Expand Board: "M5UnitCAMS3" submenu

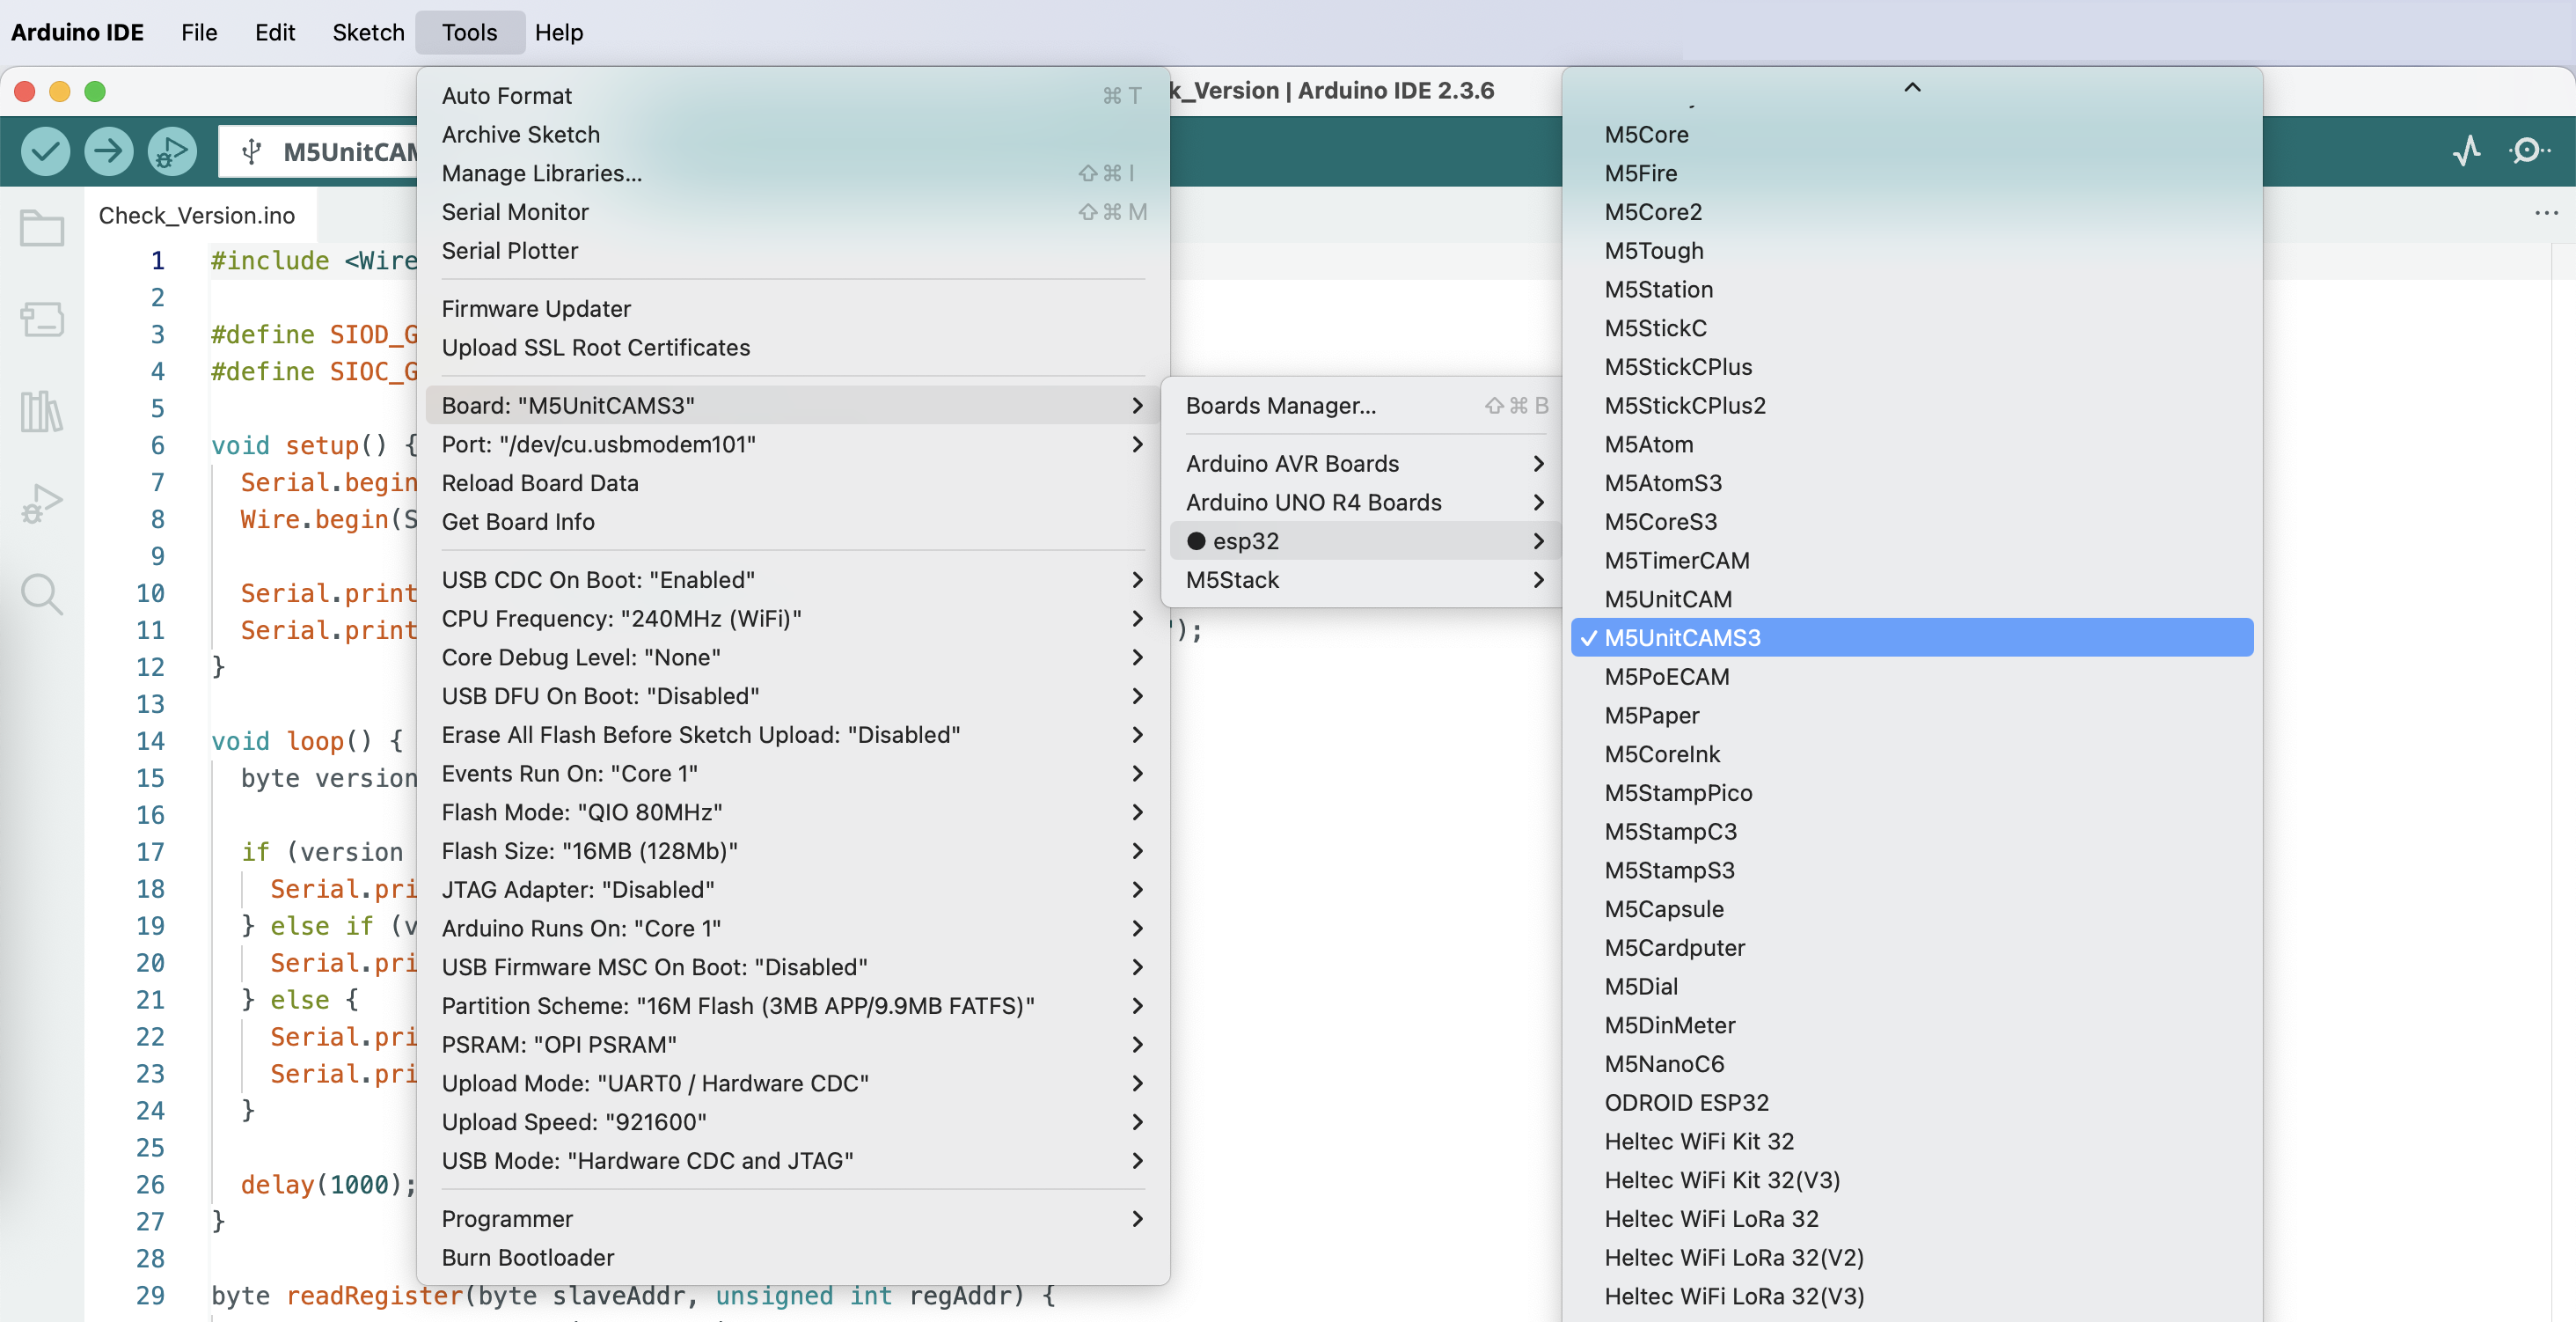point(793,405)
